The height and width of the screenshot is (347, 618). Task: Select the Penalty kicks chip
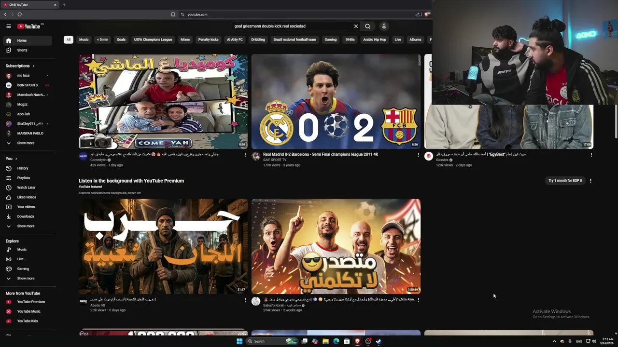click(x=208, y=40)
